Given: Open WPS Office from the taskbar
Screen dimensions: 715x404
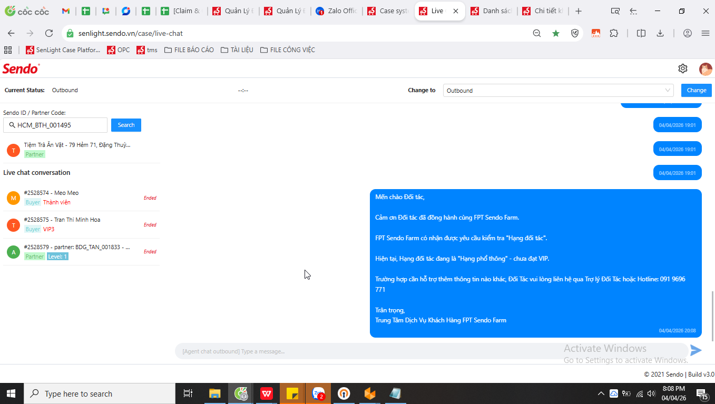Looking at the screenshot, I should tap(266, 393).
